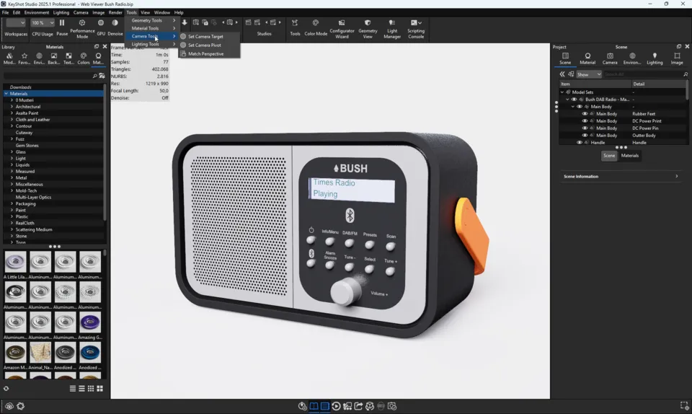Expand the Plastic materials folder
The width and height of the screenshot is (692, 414).
pos(12,216)
